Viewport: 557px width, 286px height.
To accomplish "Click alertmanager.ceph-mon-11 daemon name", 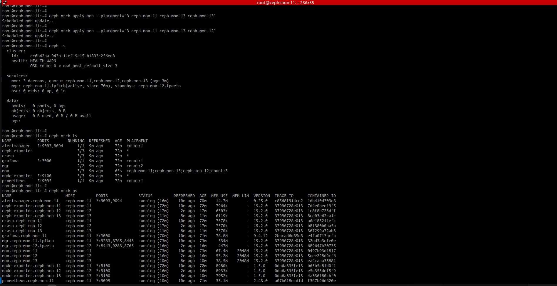I will pyautogui.click(x=30, y=201).
